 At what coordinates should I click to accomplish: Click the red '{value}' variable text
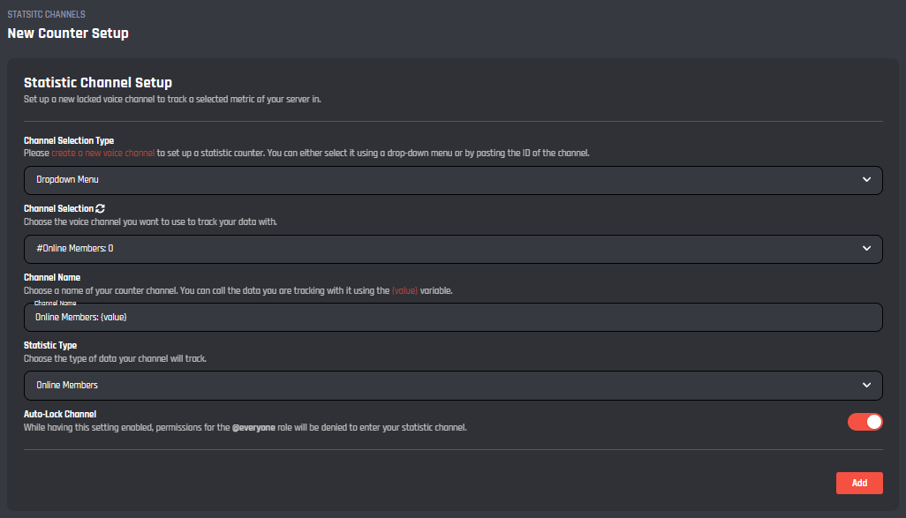pyautogui.click(x=404, y=290)
